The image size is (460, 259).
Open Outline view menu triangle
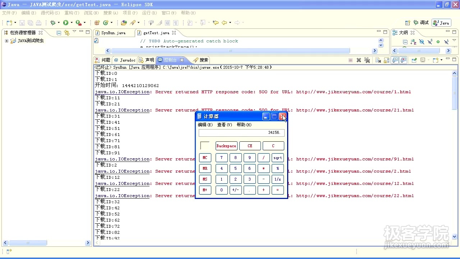(454, 40)
